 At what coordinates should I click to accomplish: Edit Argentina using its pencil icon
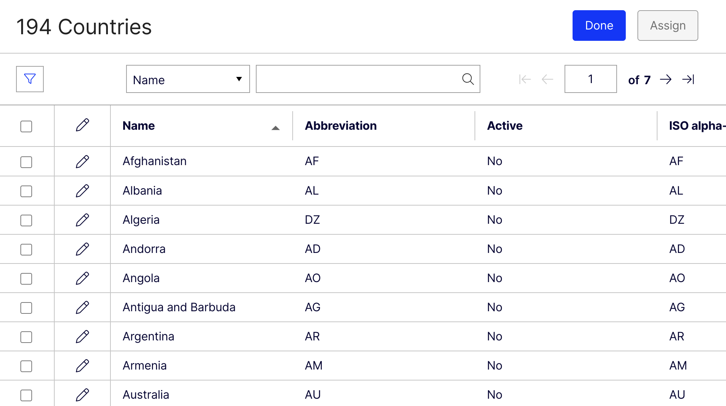82,336
